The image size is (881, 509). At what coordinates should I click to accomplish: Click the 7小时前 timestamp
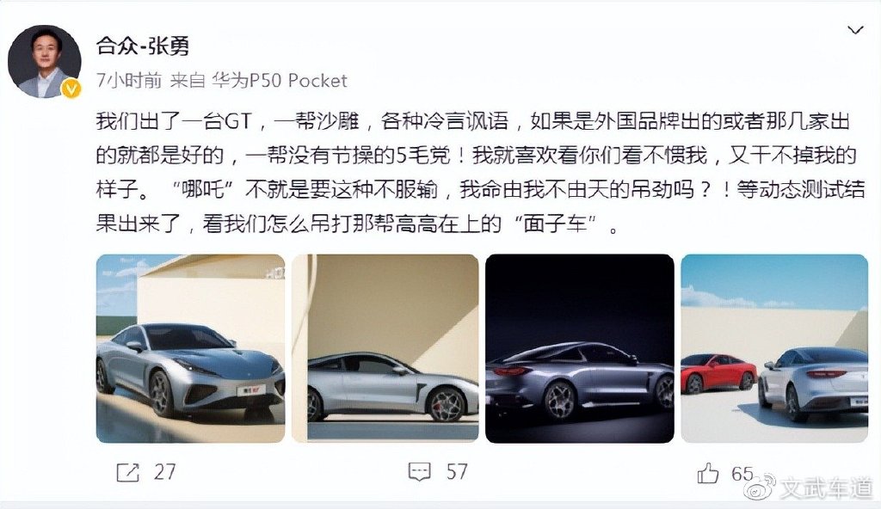[129, 81]
